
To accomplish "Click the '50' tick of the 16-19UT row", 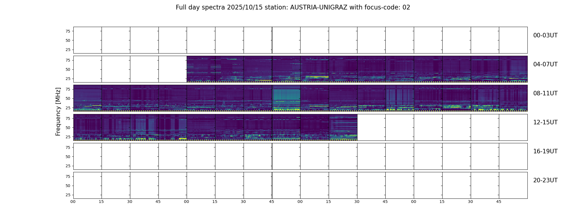I will pyautogui.click(x=68, y=157).
